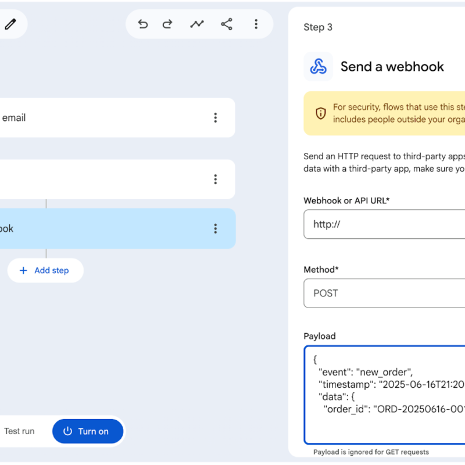The height and width of the screenshot is (465, 465).
Task: Share the flow
Action: [227, 24]
